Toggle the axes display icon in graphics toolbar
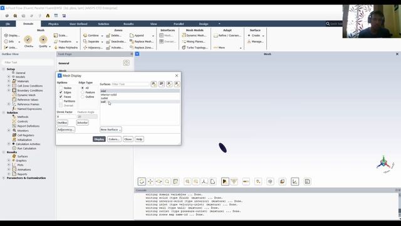This screenshot has width=401, height=226. (x=295, y=181)
